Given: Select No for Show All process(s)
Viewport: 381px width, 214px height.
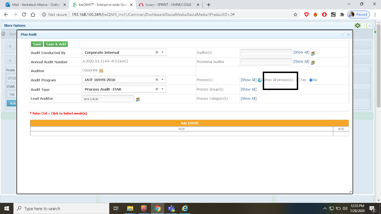Looking at the screenshot, I should point(311,80).
